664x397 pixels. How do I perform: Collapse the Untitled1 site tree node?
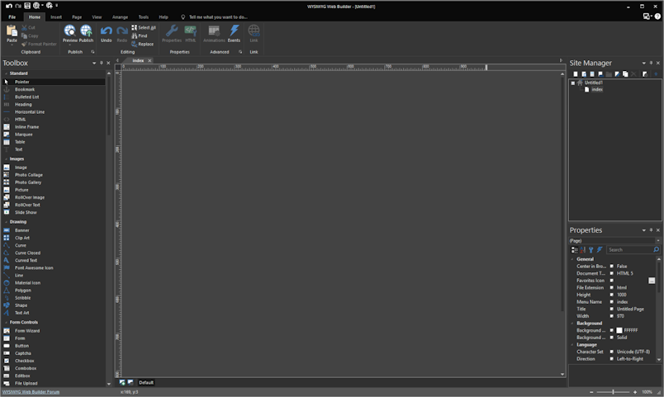(573, 83)
